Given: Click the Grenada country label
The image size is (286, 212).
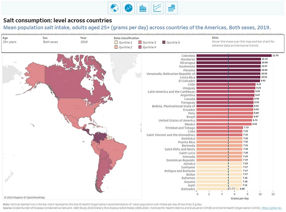Looking at the screenshot, I should 189,157.
